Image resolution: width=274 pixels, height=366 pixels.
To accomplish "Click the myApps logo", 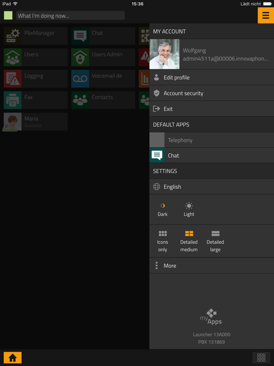I will tap(211, 317).
